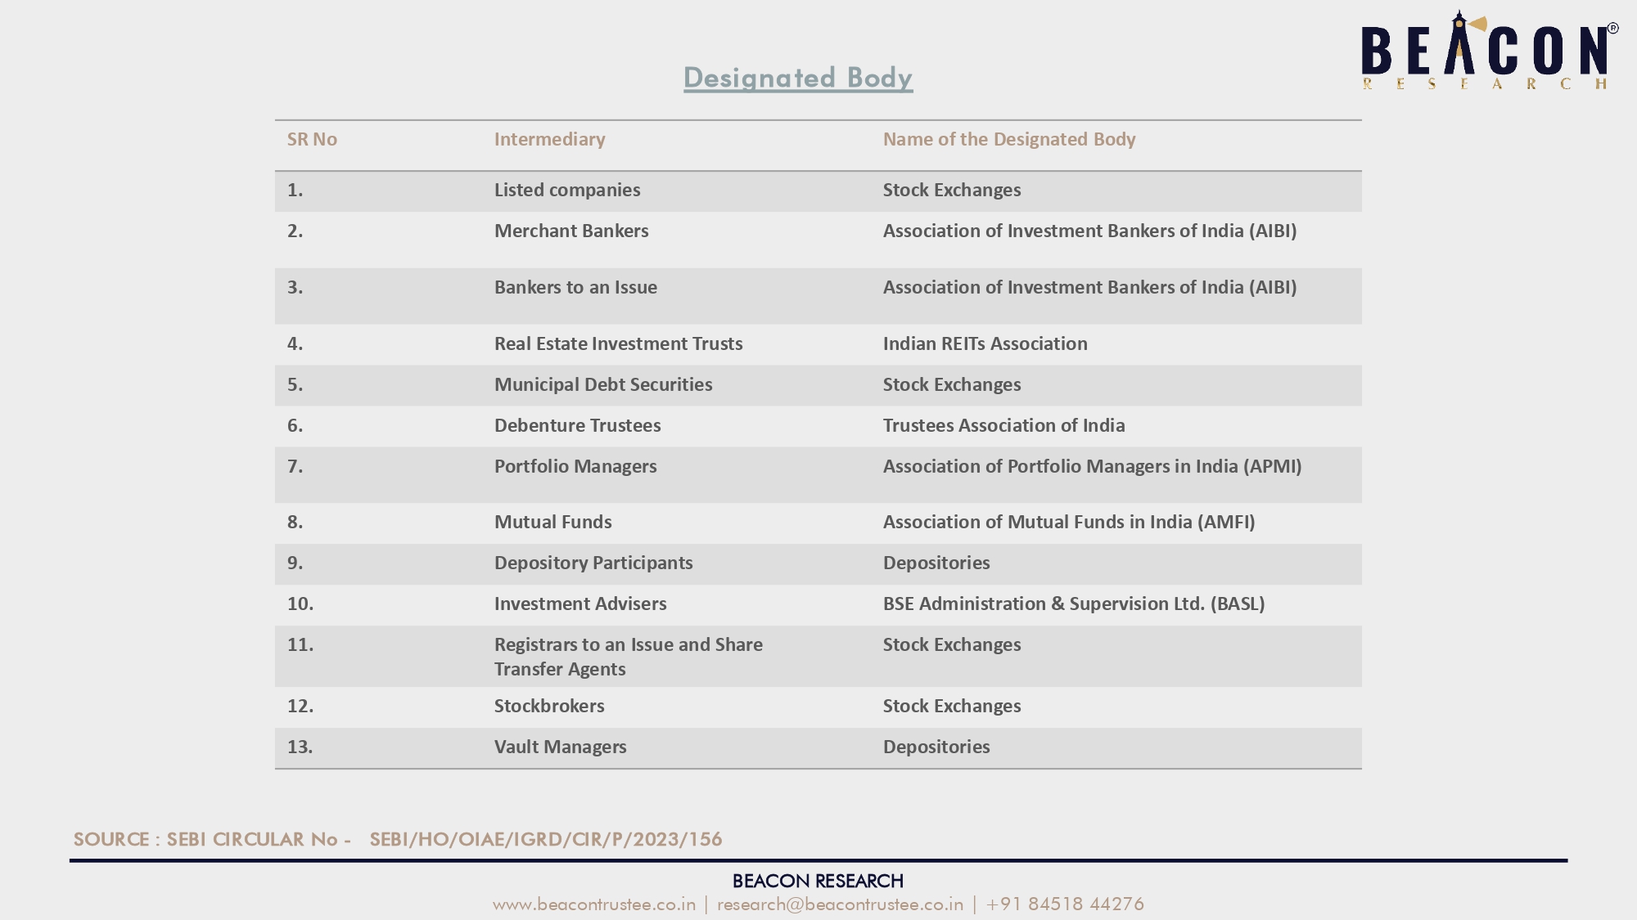This screenshot has width=1637, height=920.
Task: Click the 'Stockbrokers' cell
Action: tap(549, 706)
